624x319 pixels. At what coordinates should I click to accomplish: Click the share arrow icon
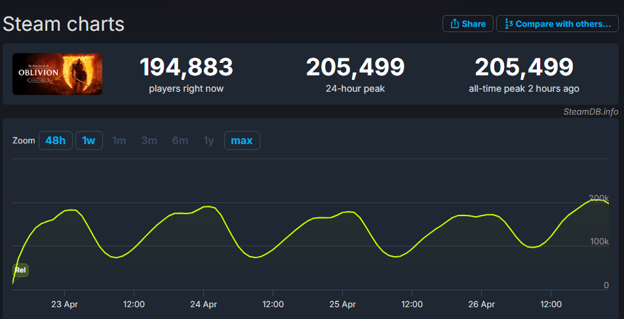pyautogui.click(x=454, y=24)
